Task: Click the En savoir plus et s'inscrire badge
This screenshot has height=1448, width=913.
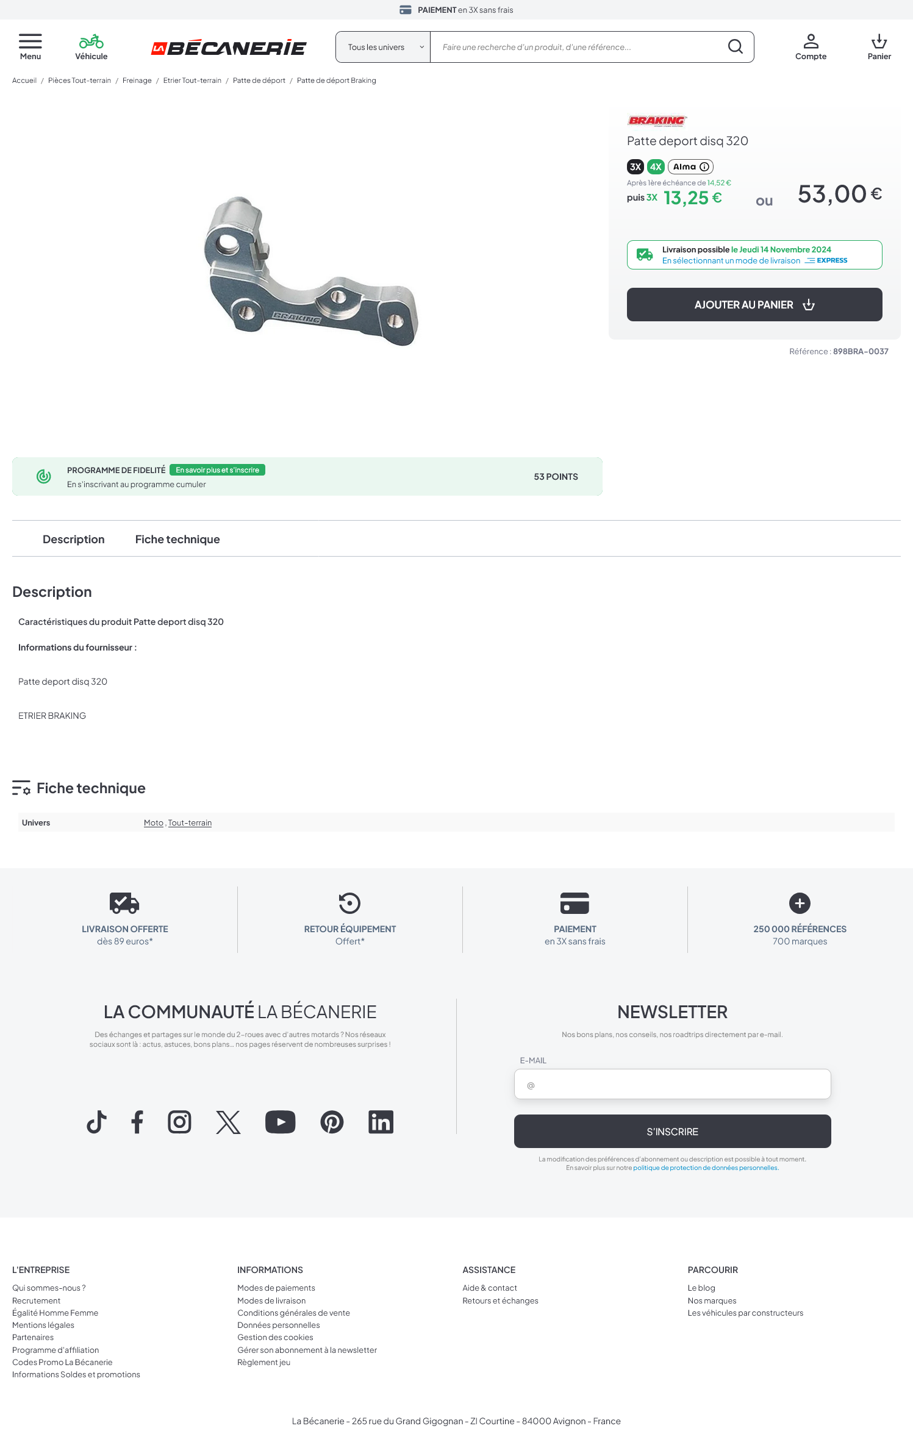Action: click(217, 470)
